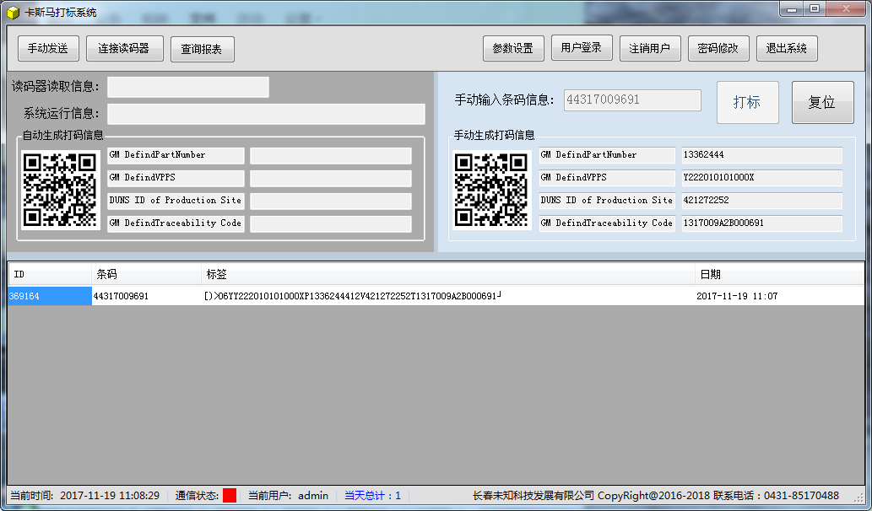Viewport: 872px width, 511px height.
Task: Open the 密码修改 password change
Action: [x=718, y=49]
